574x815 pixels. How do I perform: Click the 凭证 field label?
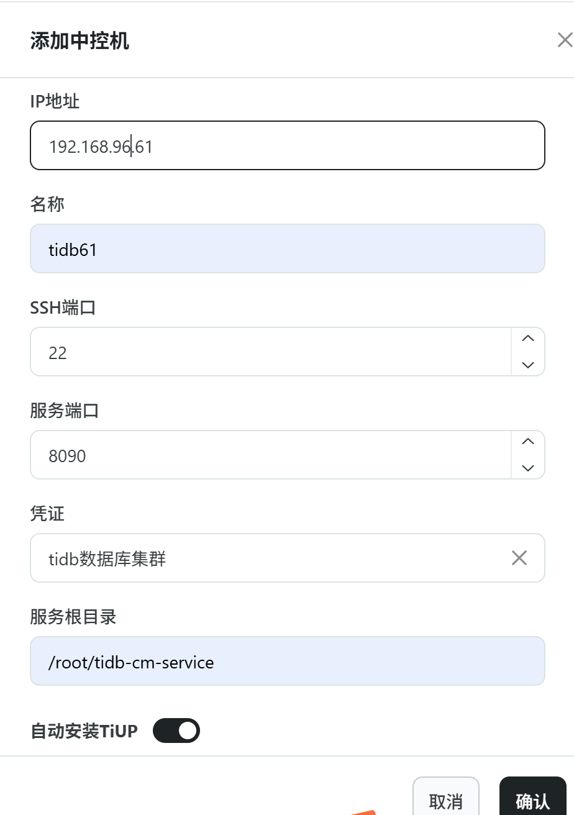click(x=47, y=514)
